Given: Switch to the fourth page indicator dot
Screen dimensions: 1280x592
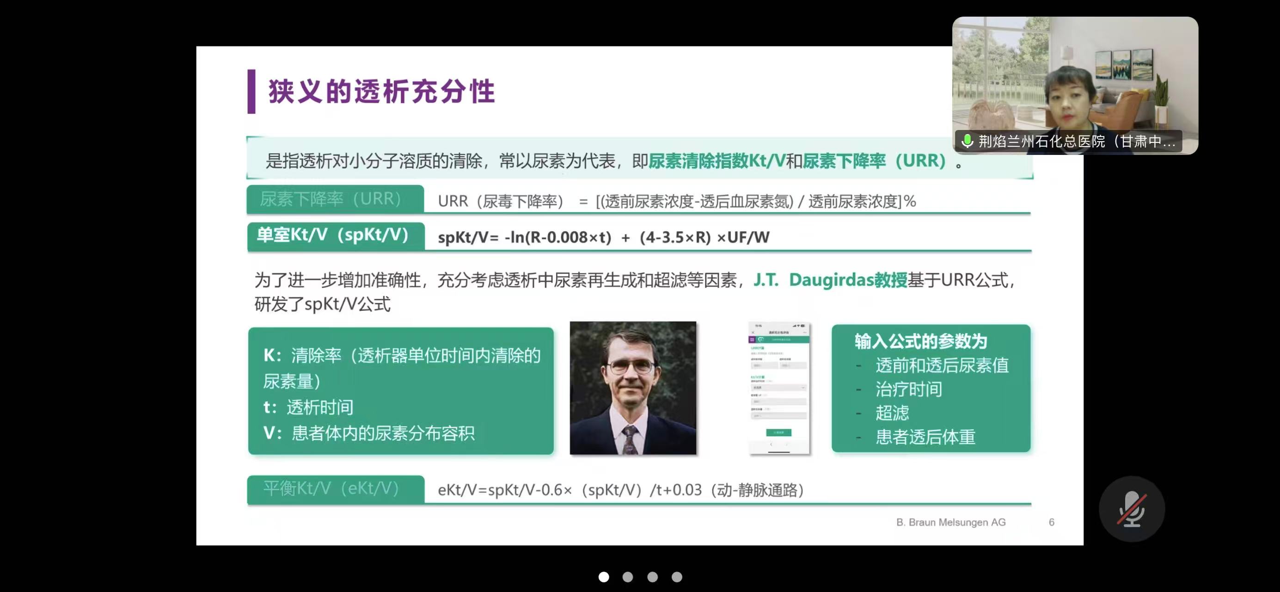Looking at the screenshot, I should point(677,577).
